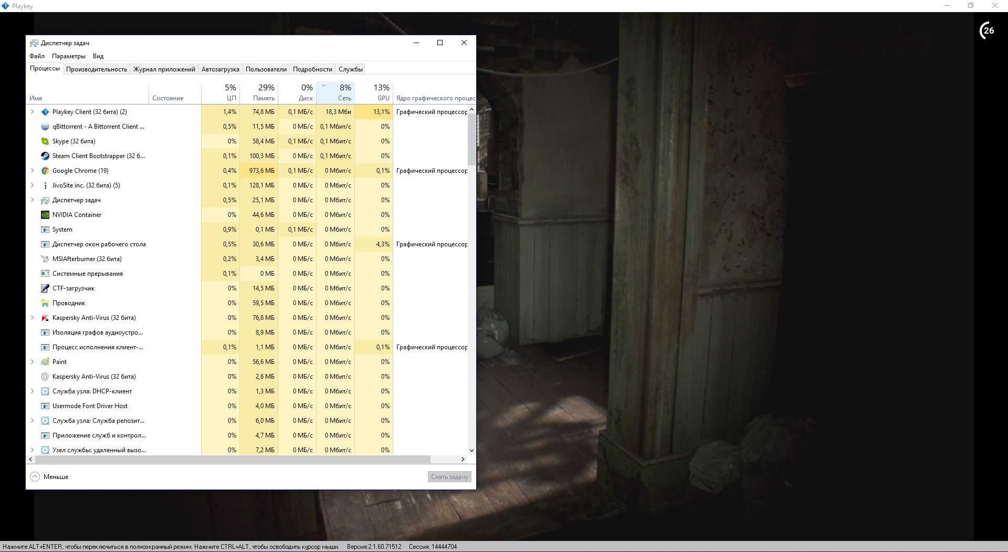
Task: Open the Автозагрузка tab
Action: pos(220,69)
